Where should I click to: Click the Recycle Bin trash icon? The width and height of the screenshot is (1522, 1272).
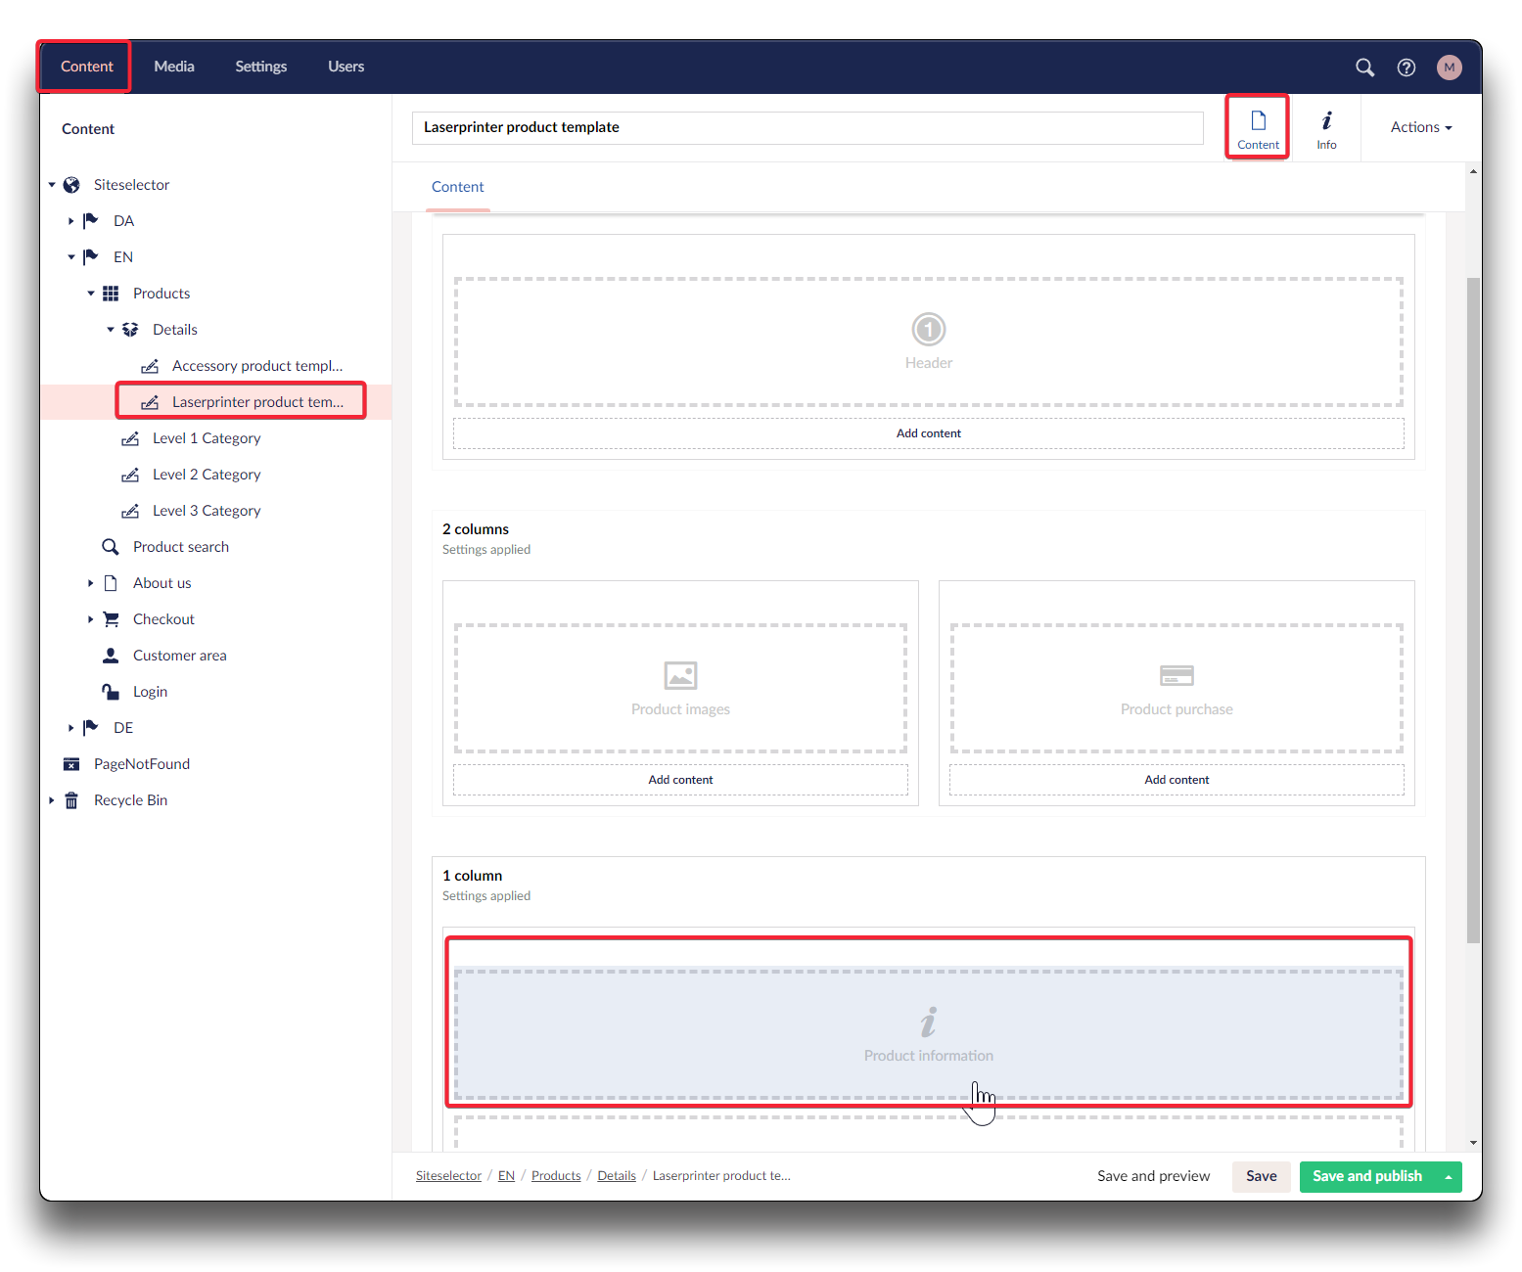pos(71,800)
